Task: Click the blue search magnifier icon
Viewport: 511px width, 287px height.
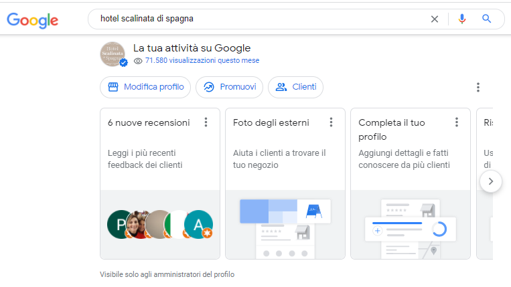Action: [487, 19]
